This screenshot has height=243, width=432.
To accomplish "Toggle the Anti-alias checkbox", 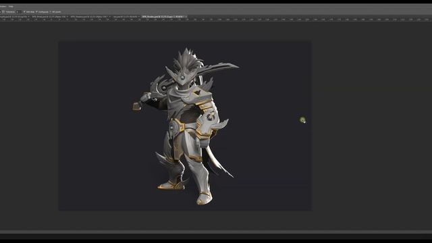I will (24, 12).
